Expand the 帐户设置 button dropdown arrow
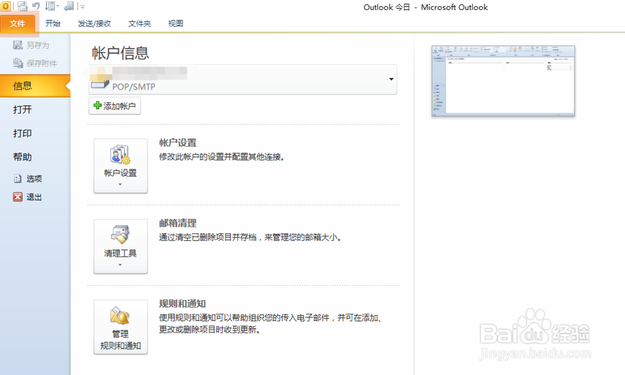Screen dimensions: 625x375 [120, 184]
